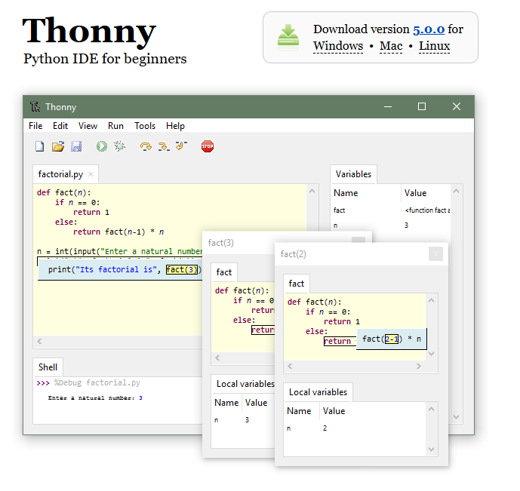The image size is (520, 491).
Task: Click down arrow of Variables panel scrollbar
Action: tap(457, 417)
